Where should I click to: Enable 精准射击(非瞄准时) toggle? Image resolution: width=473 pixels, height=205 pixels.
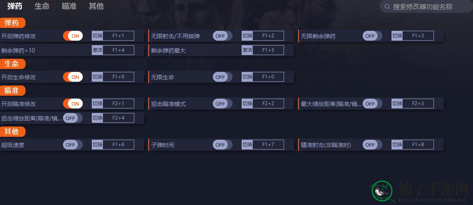(x=373, y=145)
